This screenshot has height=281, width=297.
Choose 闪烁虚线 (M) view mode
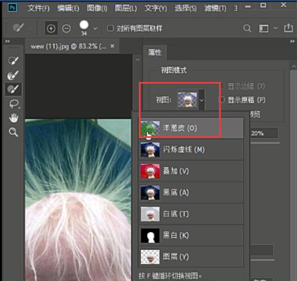point(191,150)
